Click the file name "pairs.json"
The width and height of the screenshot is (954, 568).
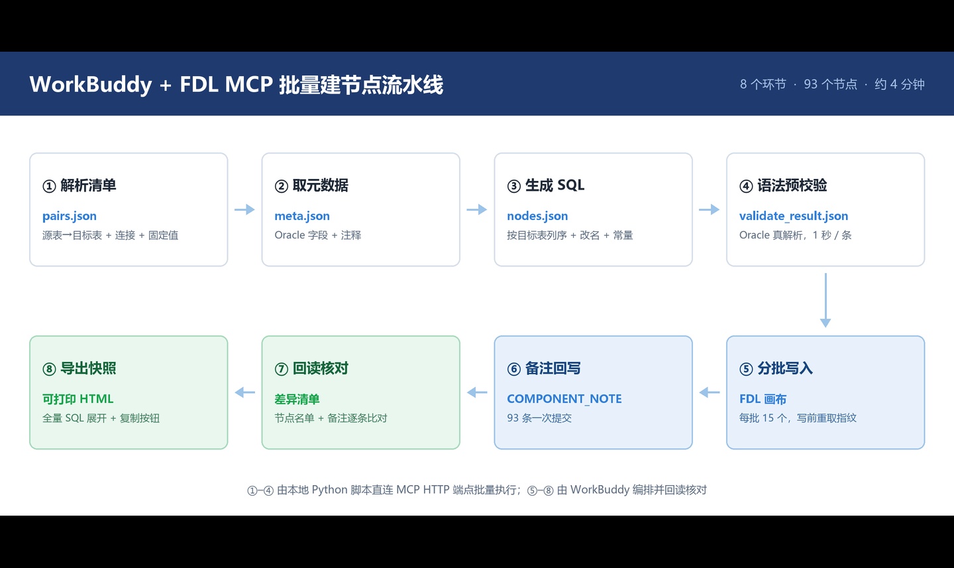click(x=70, y=216)
